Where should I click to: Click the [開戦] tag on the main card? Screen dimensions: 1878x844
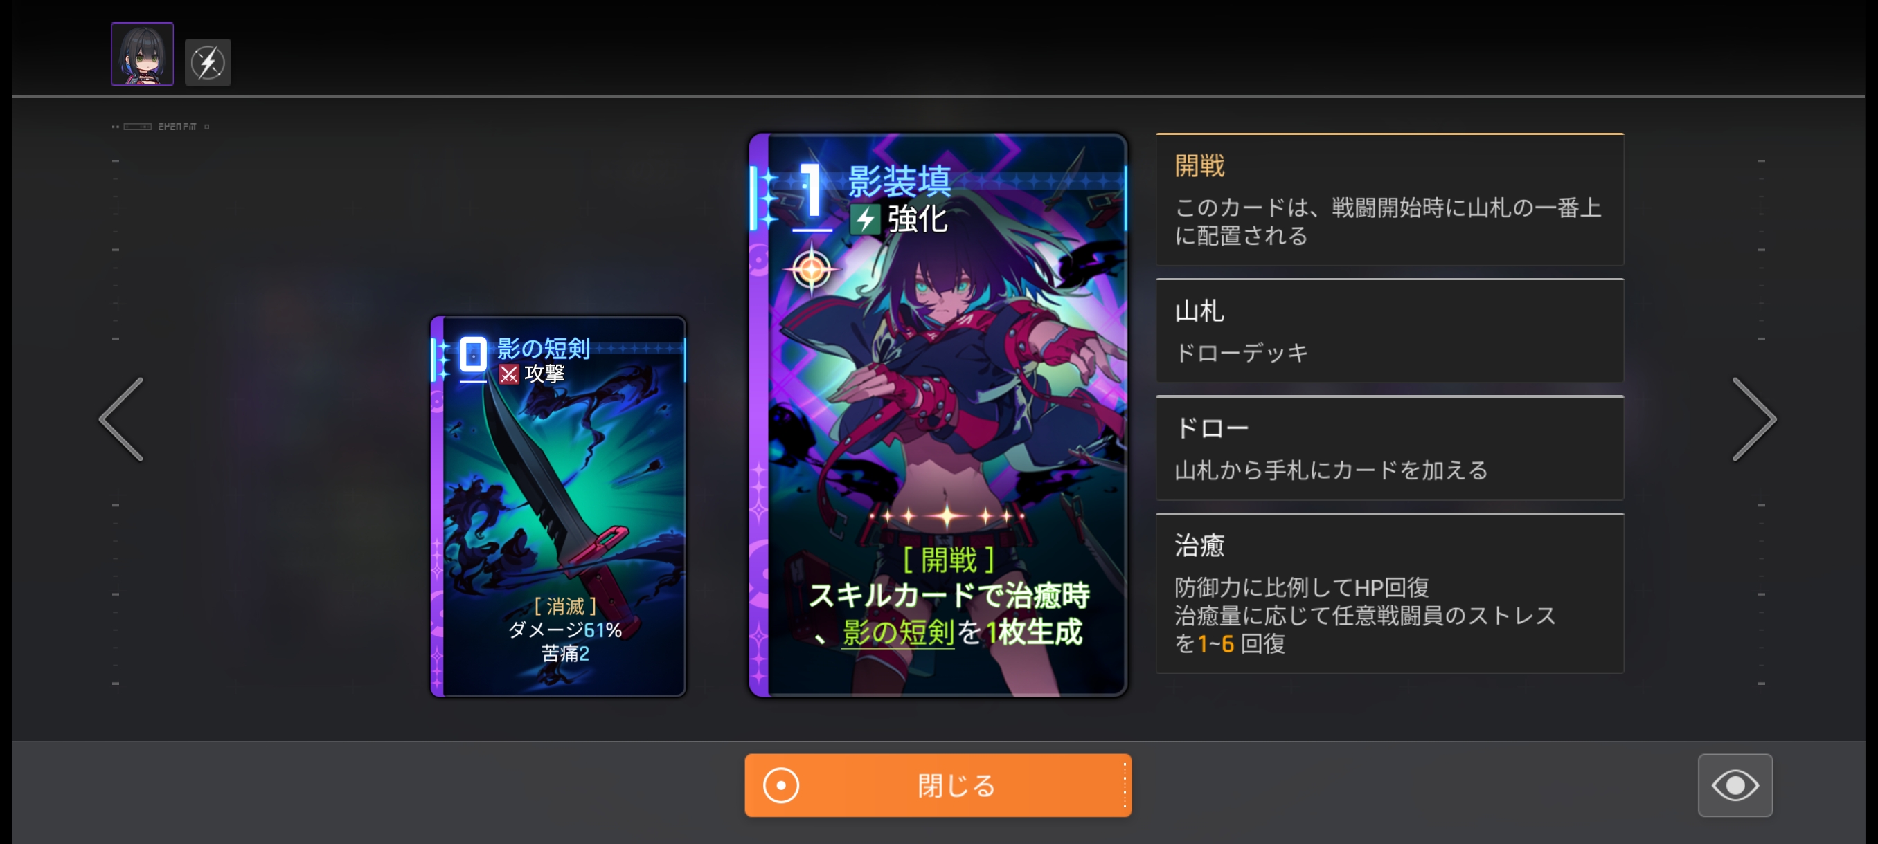pos(949,561)
